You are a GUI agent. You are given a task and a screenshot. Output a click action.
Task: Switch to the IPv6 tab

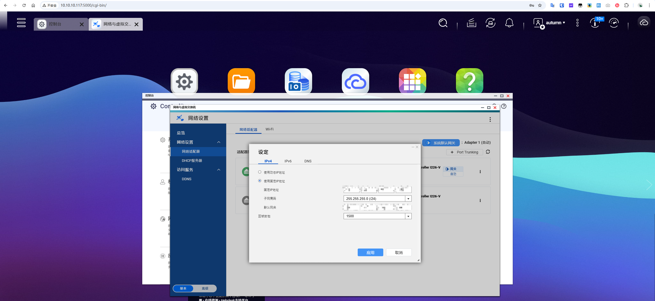pos(288,161)
